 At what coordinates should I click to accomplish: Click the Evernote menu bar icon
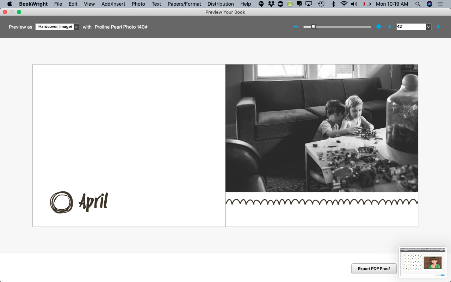(x=299, y=4)
